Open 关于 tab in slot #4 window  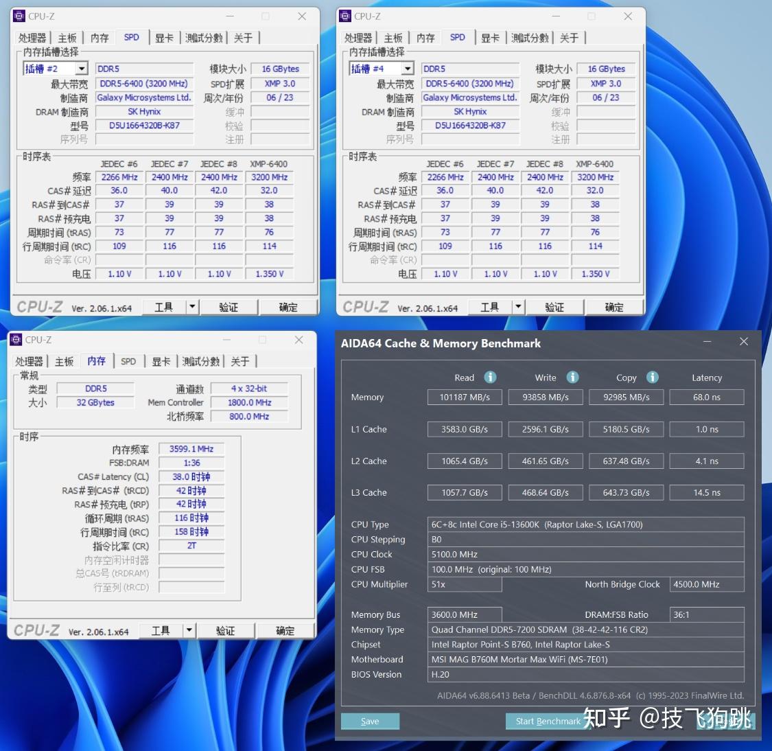(x=569, y=38)
